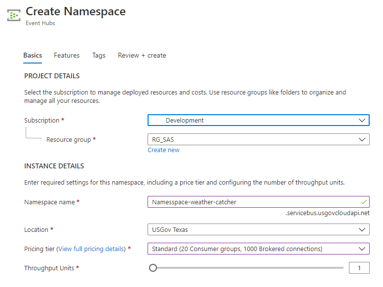Click the Throughput Units slider handle
383x287 pixels.
point(153,268)
